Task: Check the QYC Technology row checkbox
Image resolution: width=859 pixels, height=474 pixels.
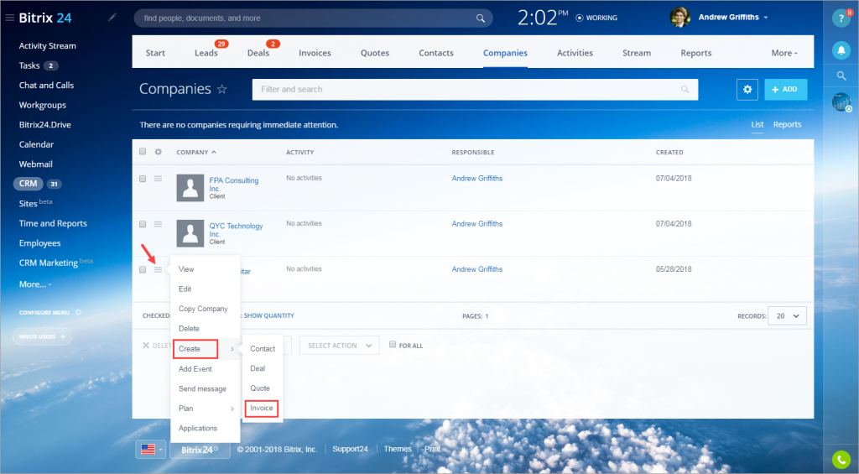Action: (x=143, y=224)
